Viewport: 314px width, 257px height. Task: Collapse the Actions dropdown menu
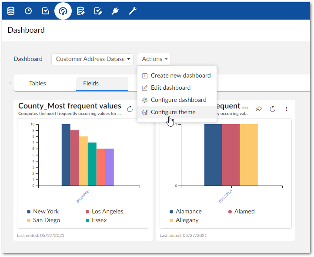point(154,59)
